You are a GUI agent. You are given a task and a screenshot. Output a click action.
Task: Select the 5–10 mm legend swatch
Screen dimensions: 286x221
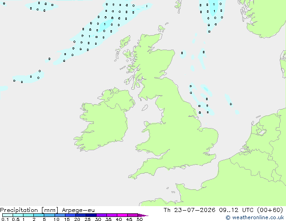coord(49,215)
